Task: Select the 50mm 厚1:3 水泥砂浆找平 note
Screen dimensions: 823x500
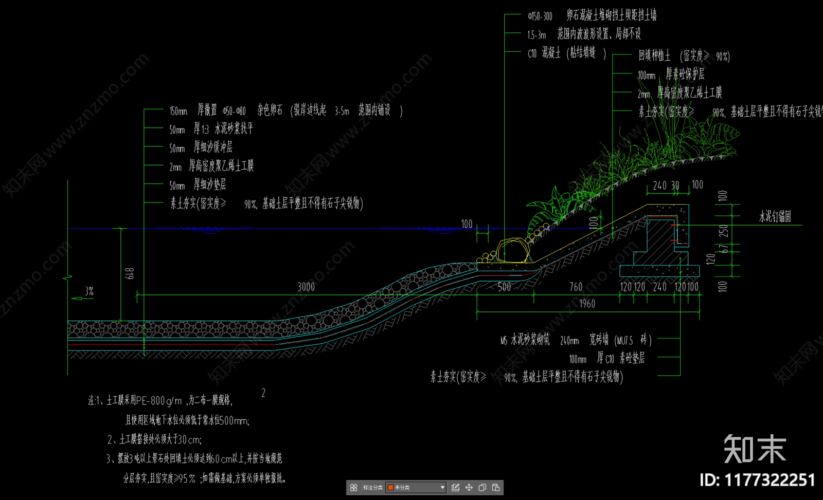Action: (211, 128)
